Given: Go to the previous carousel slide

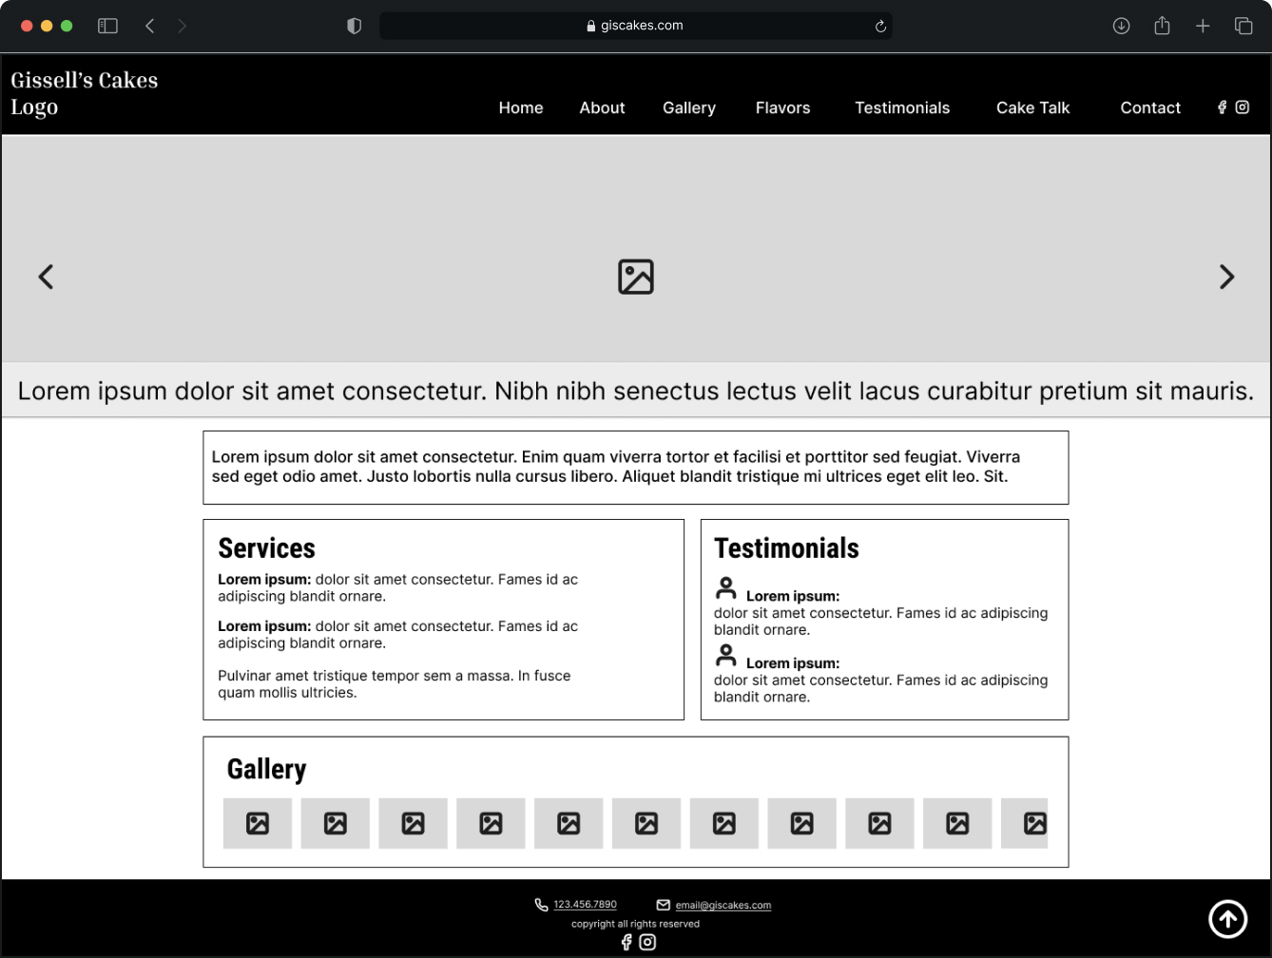Looking at the screenshot, I should pyautogui.click(x=46, y=277).
